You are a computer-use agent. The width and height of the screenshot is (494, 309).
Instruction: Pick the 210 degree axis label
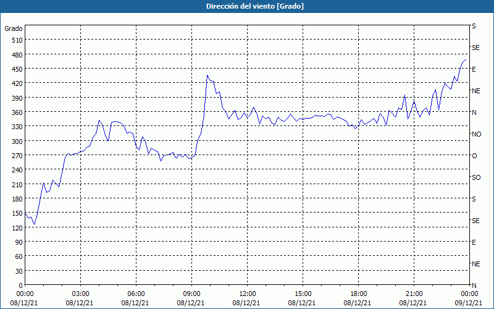pyautogui.click(x=18, y=184)
